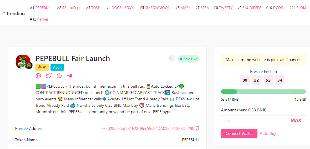
Task: Click the Sale Live status badge
Action: 189,59
